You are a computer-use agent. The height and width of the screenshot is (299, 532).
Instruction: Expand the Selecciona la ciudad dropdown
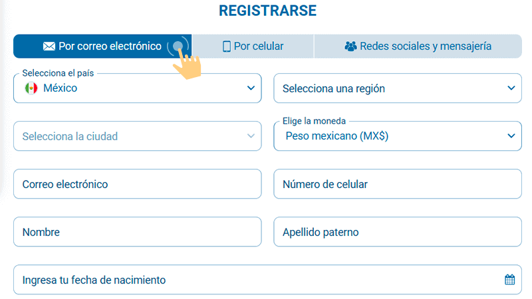(137, 136)
